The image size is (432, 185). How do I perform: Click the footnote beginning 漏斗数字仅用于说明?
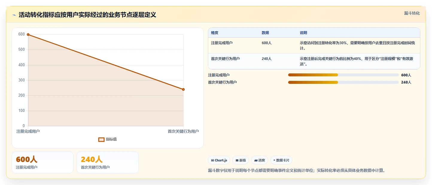pos(296,171)
